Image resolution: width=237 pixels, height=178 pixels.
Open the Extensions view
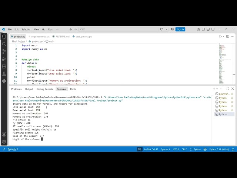4,66
